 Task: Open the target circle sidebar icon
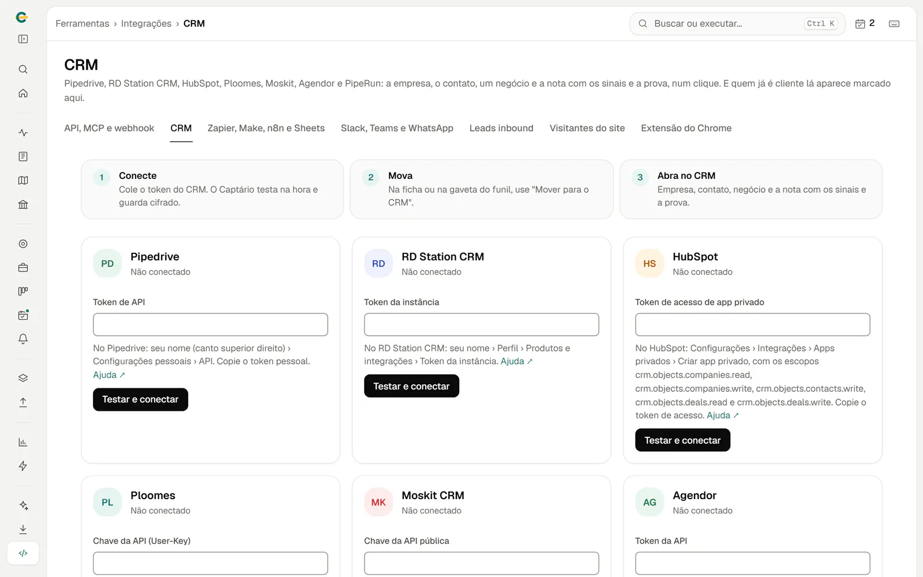coord(23,244)
